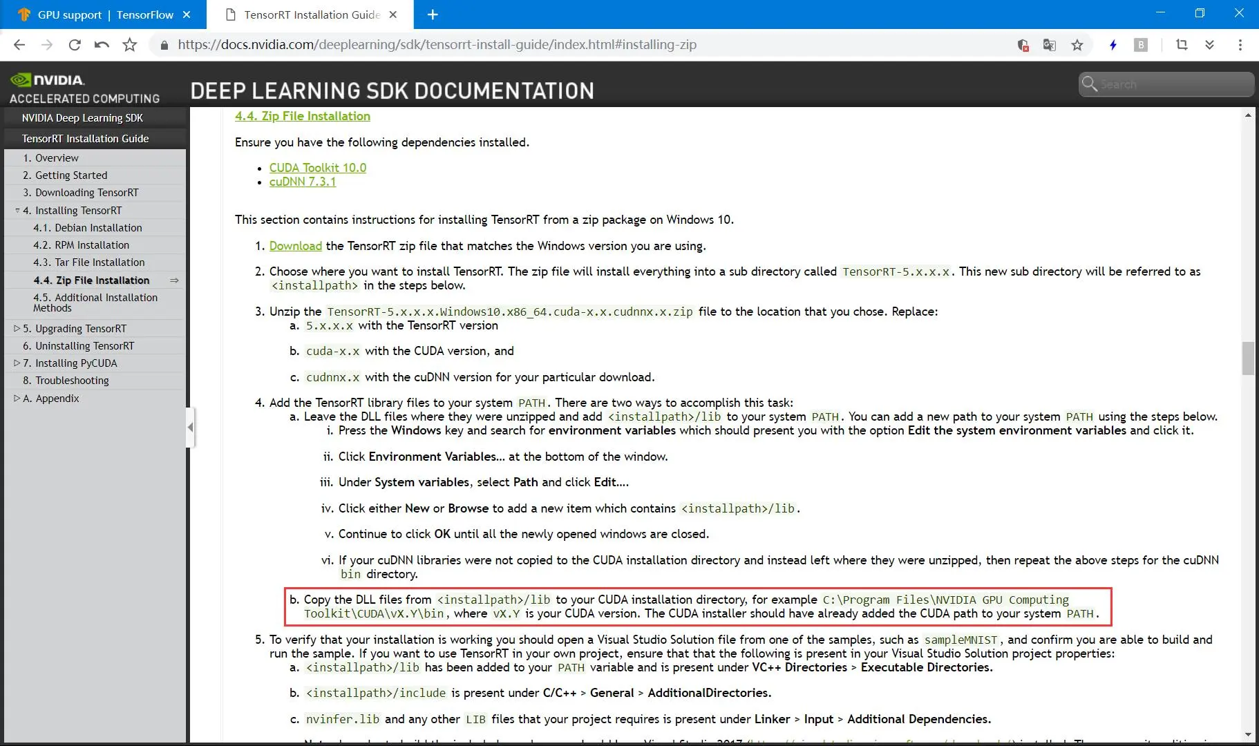Click the NVIDIA Accelerated Computing logo
Screen dimensions: 1259x746
(x=84, y=88)
